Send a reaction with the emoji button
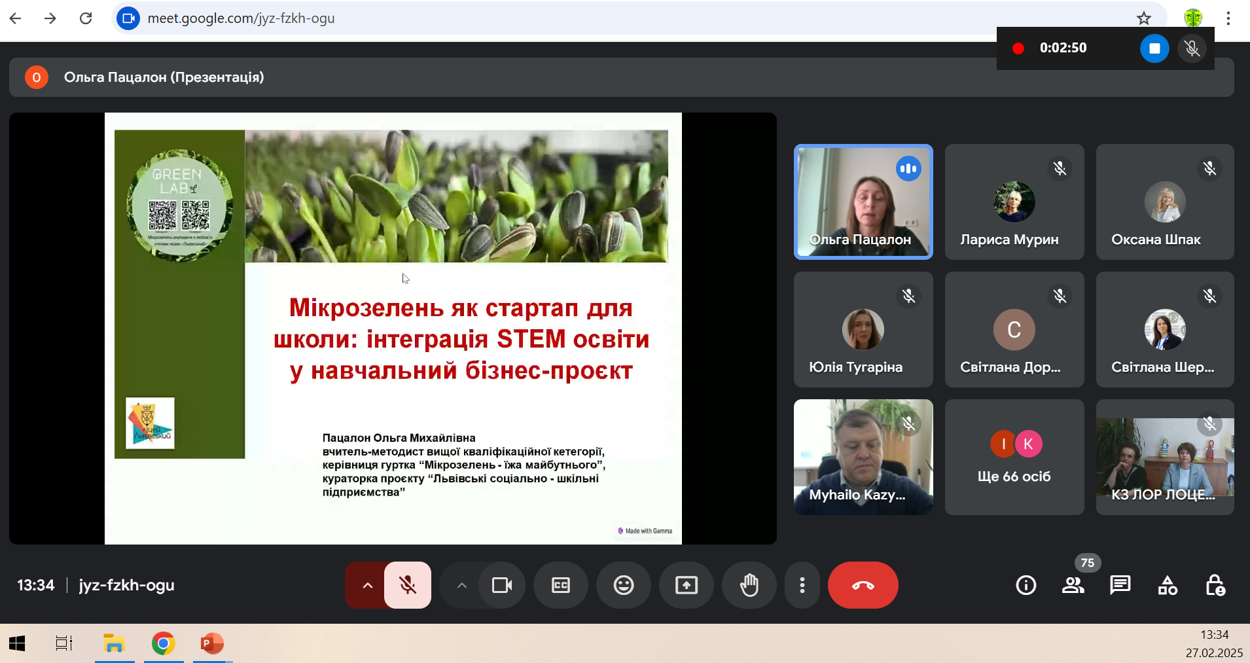Image resolution: width=1250 pixels, height=663 pixels. pyautogui.click(x=623, y=585)
